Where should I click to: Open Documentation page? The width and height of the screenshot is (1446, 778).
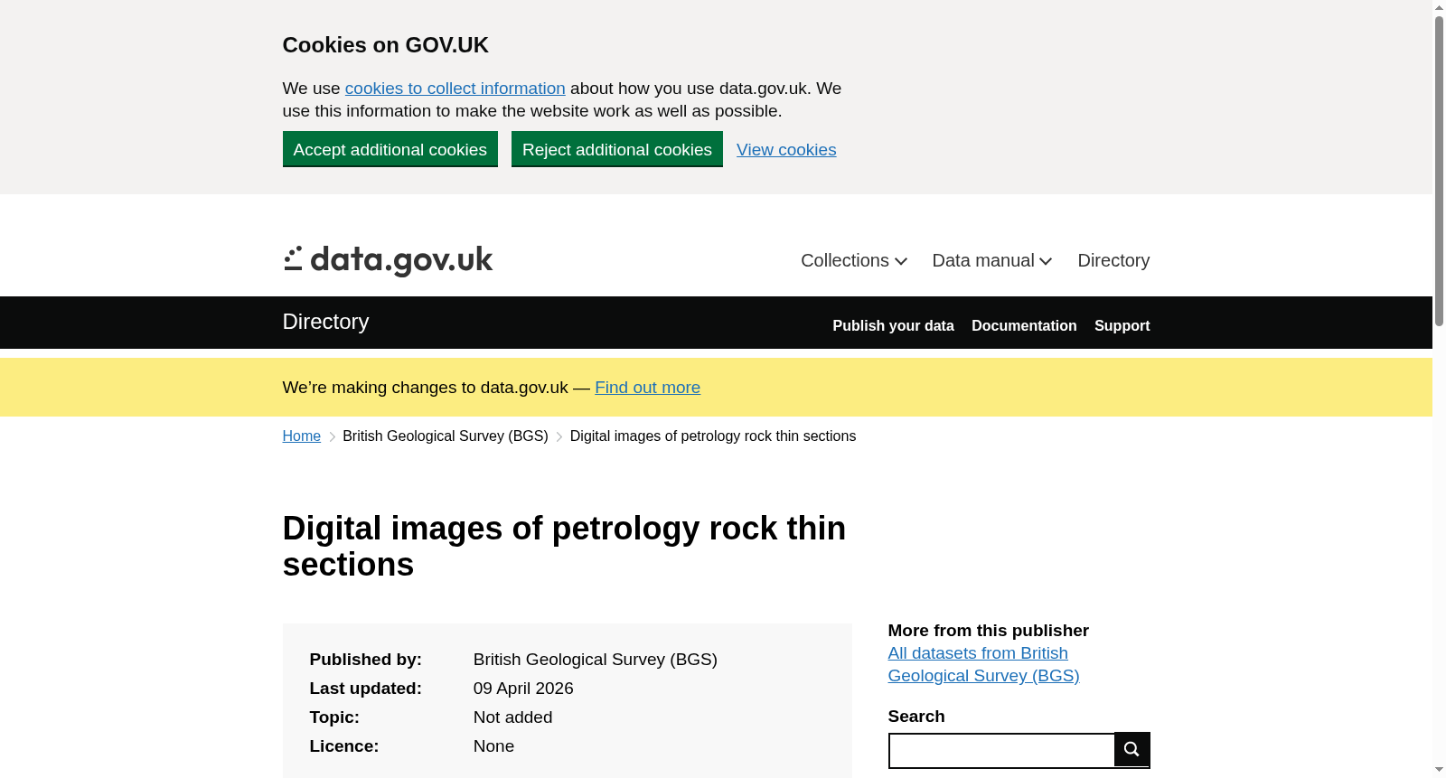click(1024, 325)
